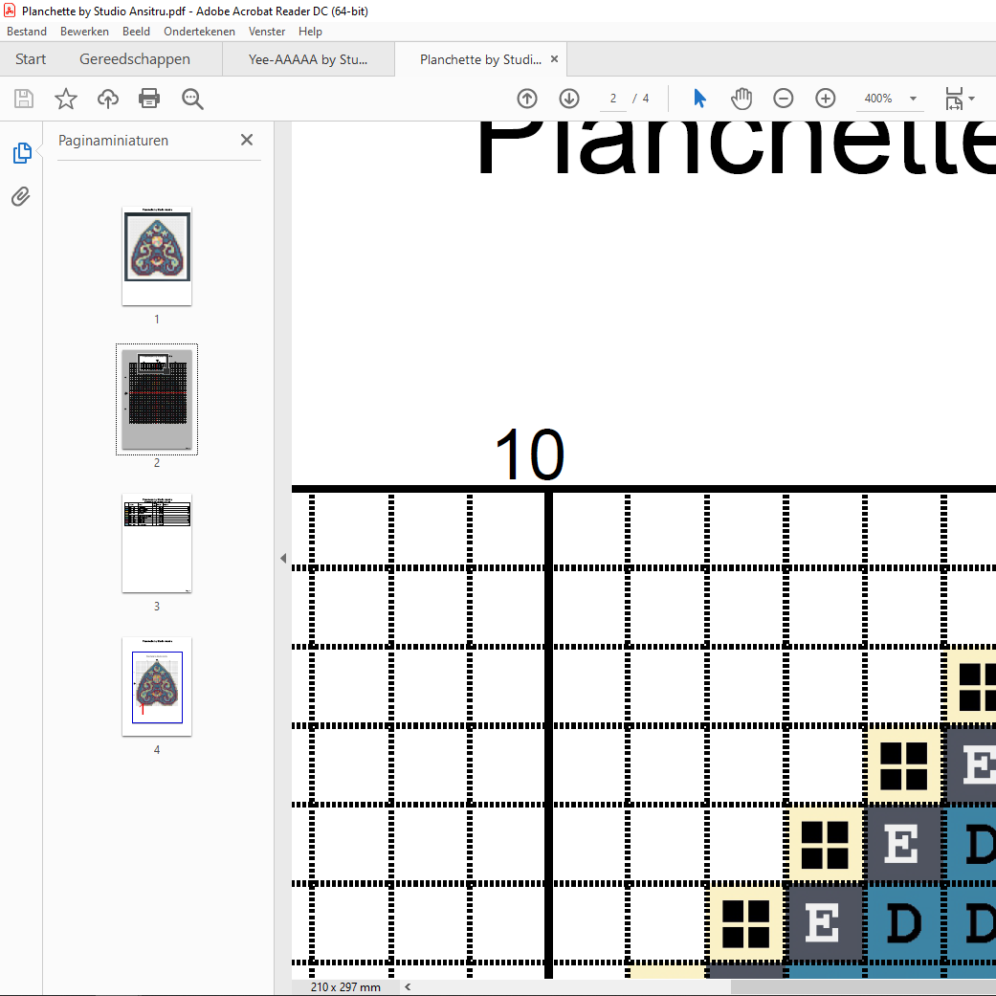The width and height of the screenshot is (996, 996).
Task: Print the document with printer icon
Action: (149, 99)
